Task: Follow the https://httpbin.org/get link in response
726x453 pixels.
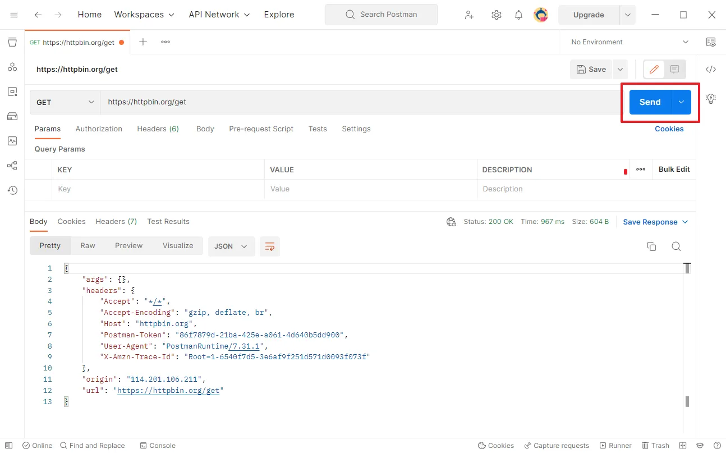Action: click(168, 391)
